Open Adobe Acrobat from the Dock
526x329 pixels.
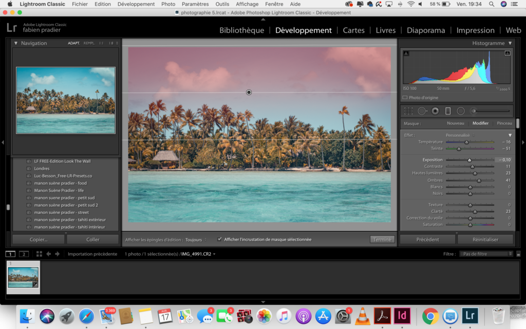pyautogui.click(x=382, y=316)
